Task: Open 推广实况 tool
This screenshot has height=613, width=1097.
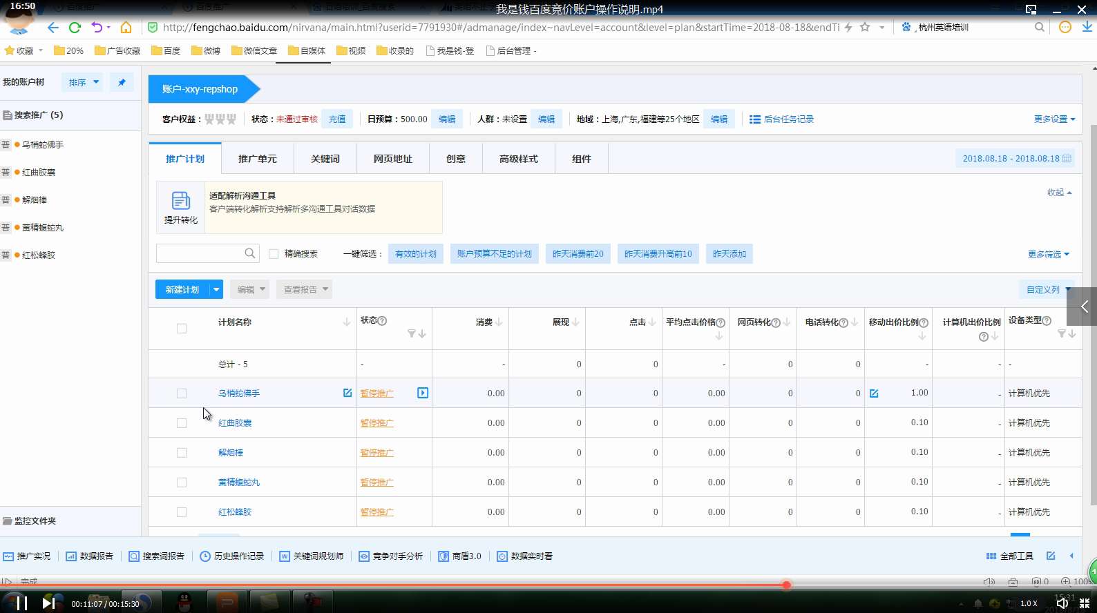Action: (27, 556)
